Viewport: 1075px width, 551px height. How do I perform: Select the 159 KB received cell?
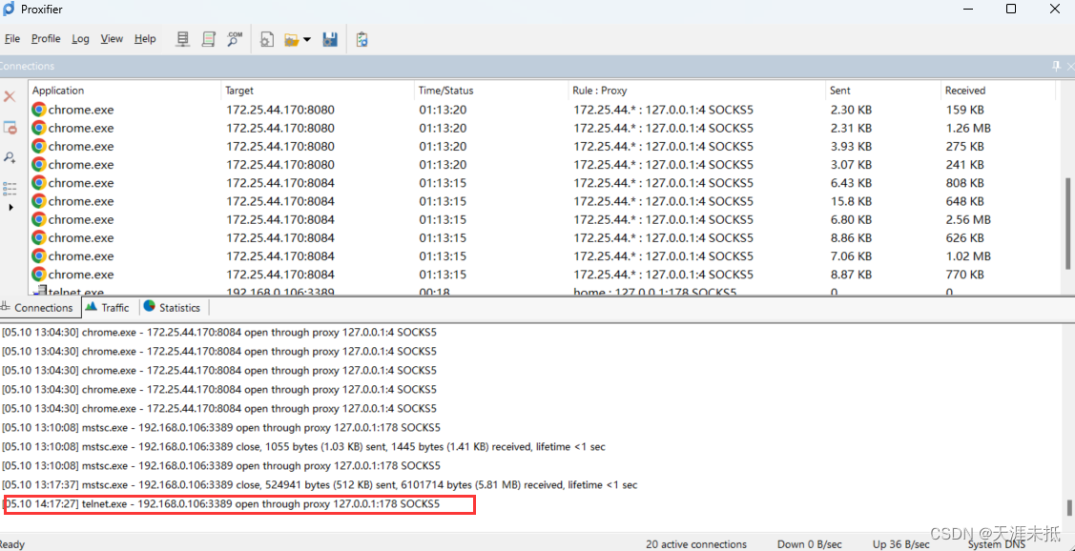click(x=964, y=109)
